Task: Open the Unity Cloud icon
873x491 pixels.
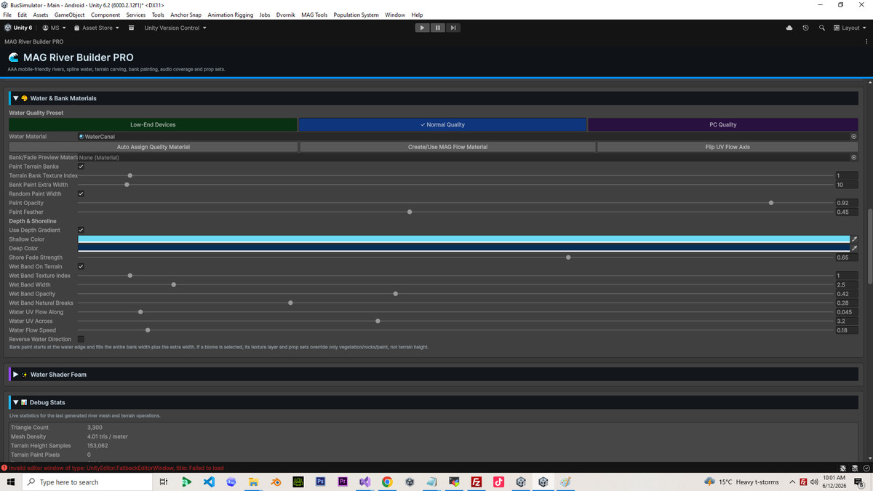Action: [789, 28]
